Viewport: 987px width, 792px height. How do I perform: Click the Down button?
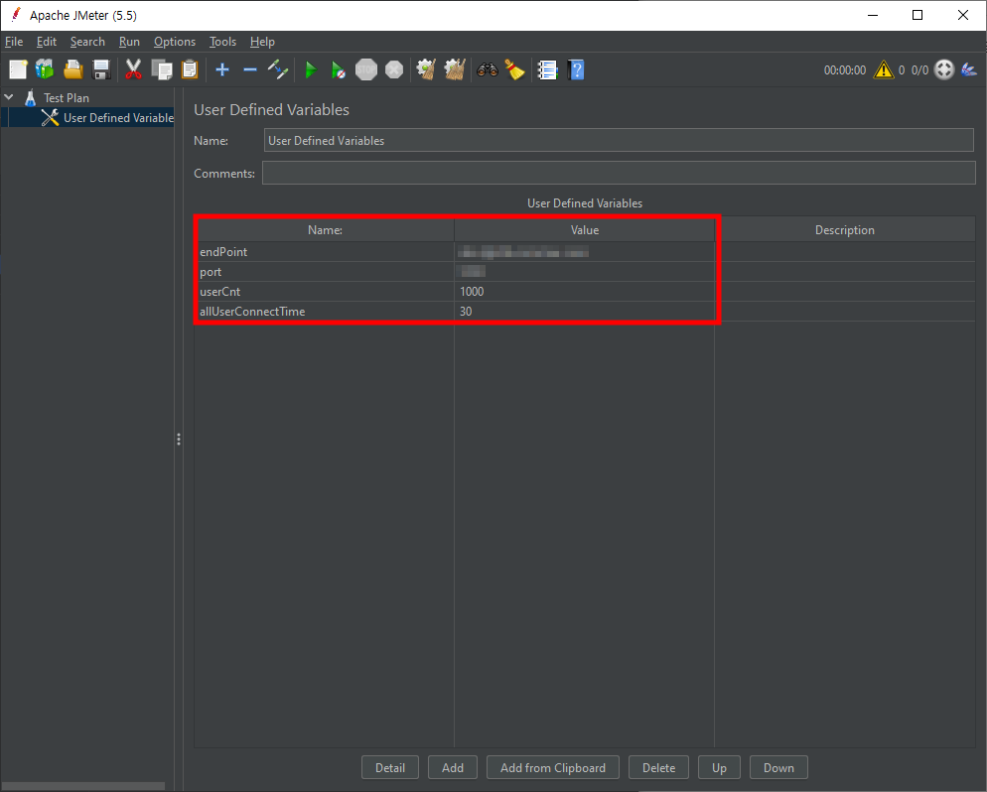(778, 767)
